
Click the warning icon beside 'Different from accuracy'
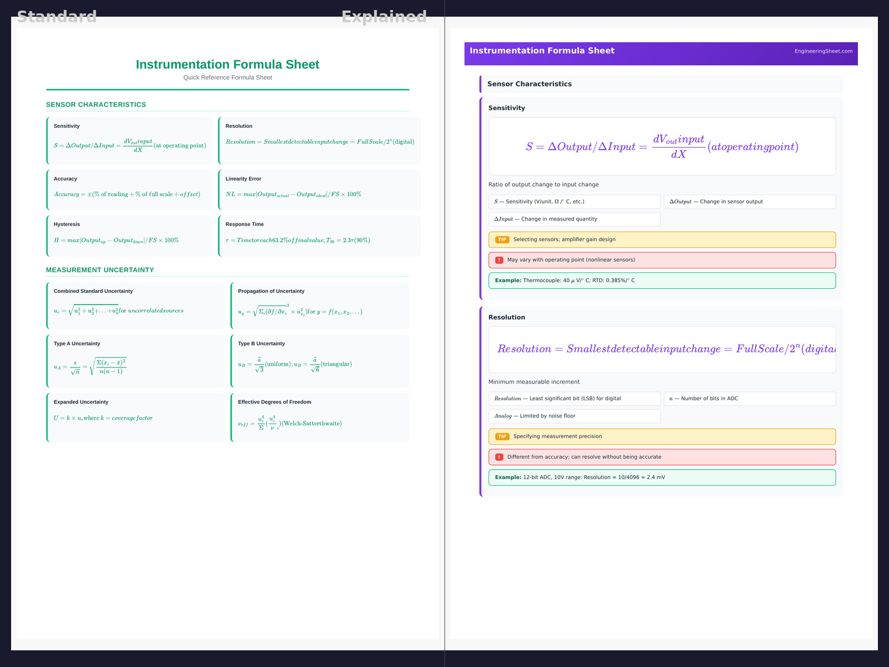click(499, 457)
